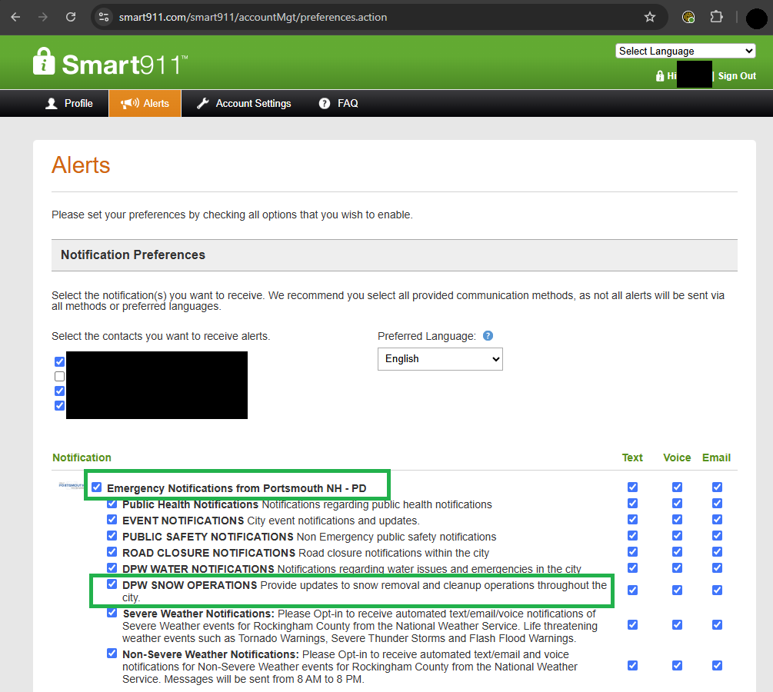Screen dimensions: 773x692
Task: Open the Select Language dropdown
Action: [685, 51]
